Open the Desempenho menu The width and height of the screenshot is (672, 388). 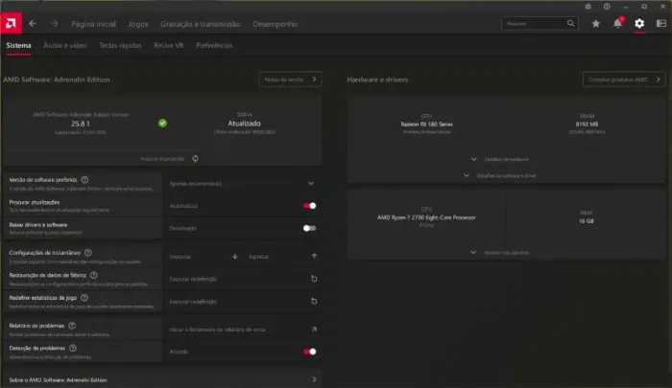click(x=276, y=22)
